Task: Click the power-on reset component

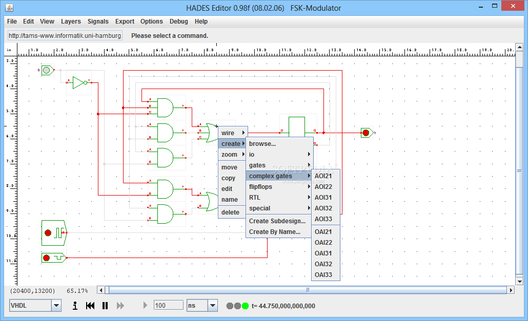Action: (x=53, y=258)
